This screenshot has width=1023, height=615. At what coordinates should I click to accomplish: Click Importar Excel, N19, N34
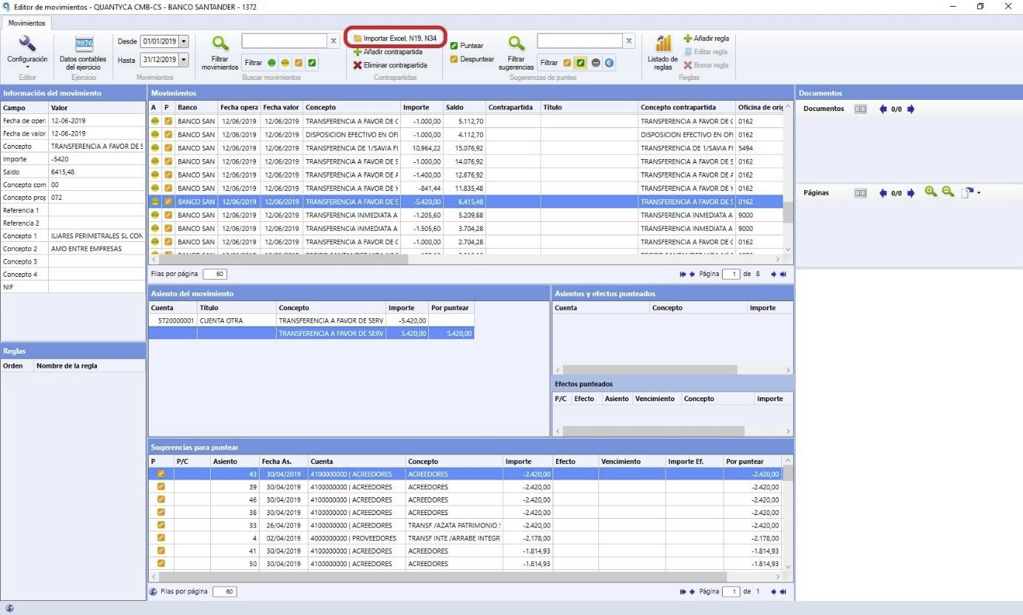[395, 38]
